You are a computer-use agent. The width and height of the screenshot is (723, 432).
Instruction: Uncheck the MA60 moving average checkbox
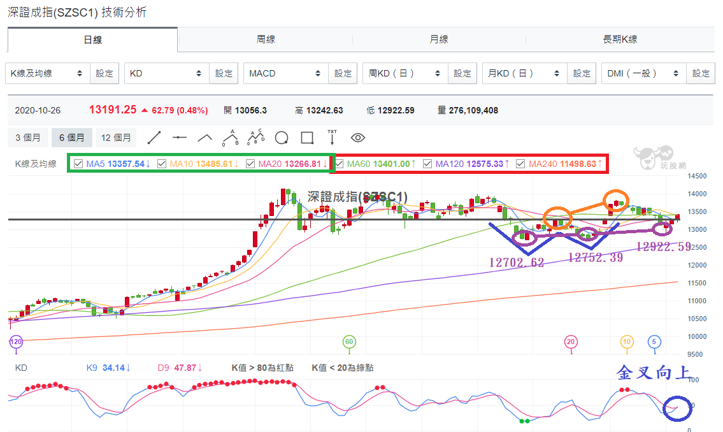pos(340,164)
